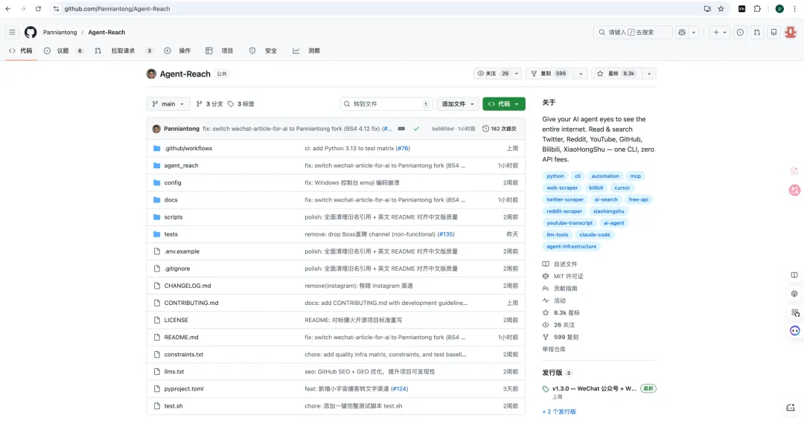
Task: Open the .github/workflows folder
Action: [x=188, y=149]
